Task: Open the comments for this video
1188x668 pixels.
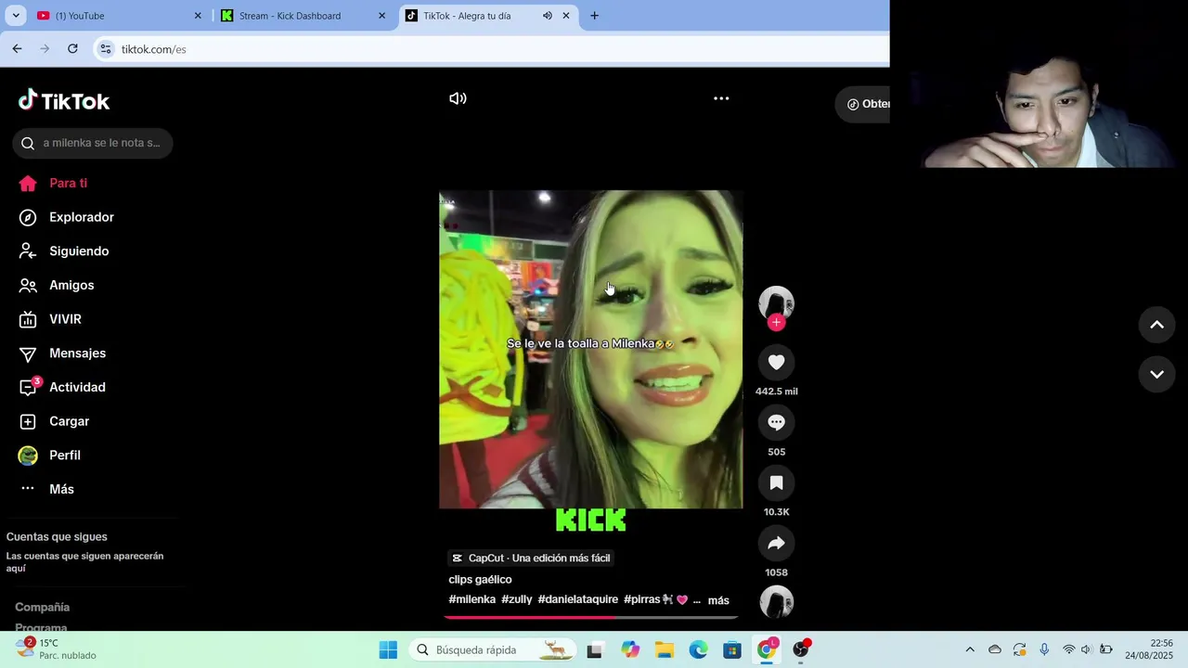Action: (x=777, y=423)
